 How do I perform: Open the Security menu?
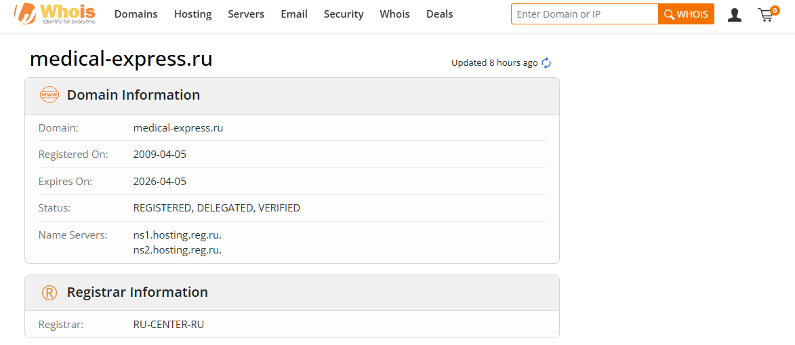coord(344,14)
